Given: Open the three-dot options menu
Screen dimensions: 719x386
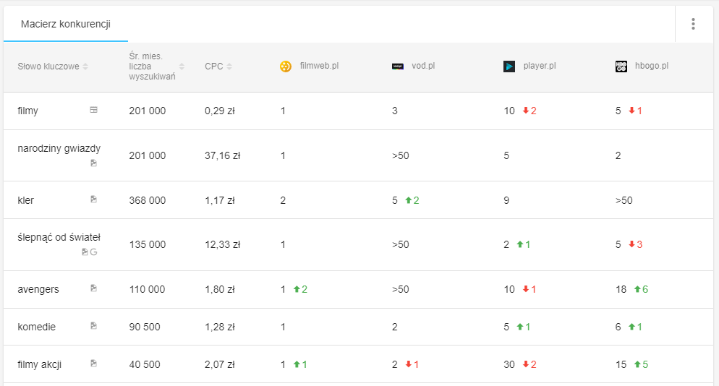Looking at the screenshot, I should (693, 24).
